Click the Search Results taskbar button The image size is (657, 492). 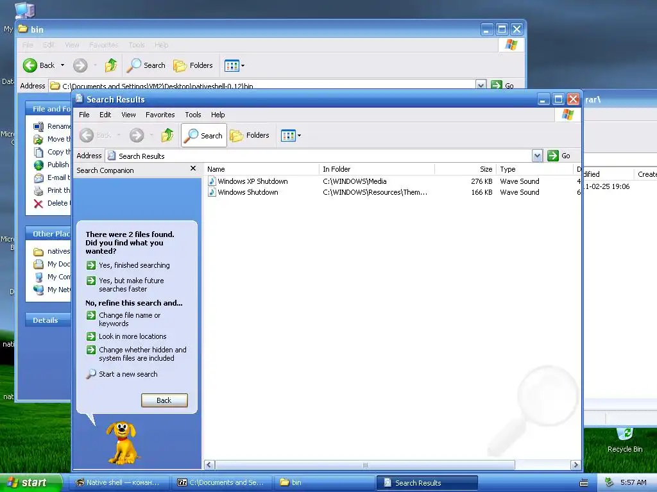427,483
